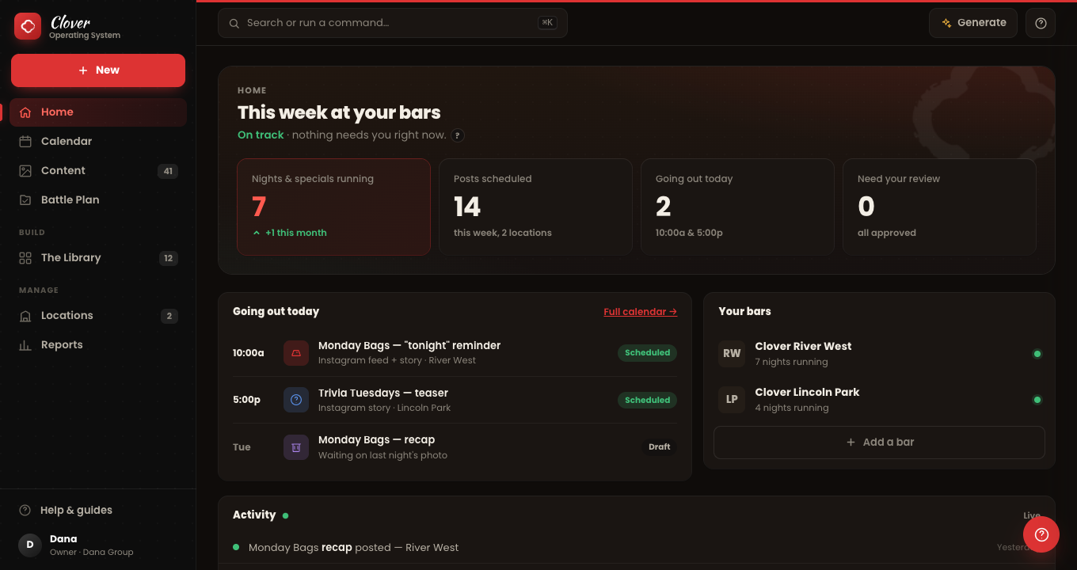Viewport: 1077px width, 570px height.
Task: Click the magnifier icon in search bar
Action: [234, 23]
